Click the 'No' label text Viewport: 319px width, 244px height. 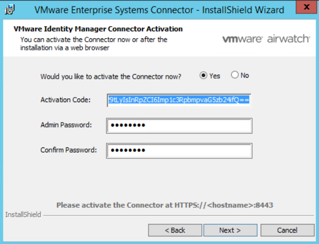coord(245,75)
